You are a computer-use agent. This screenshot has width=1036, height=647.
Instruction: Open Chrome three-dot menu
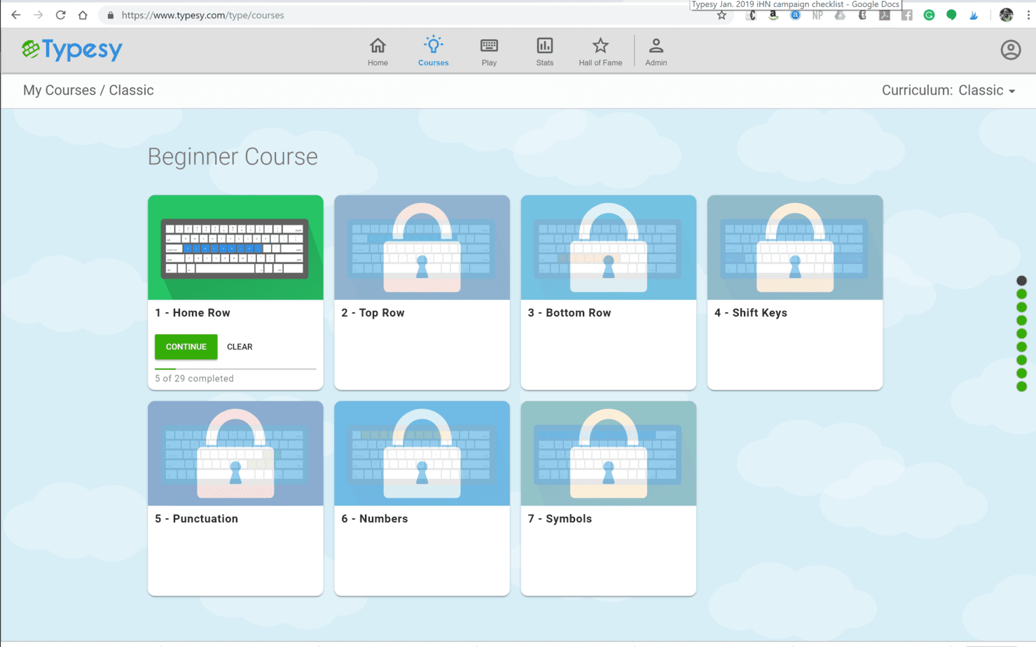click(1028, 15)
